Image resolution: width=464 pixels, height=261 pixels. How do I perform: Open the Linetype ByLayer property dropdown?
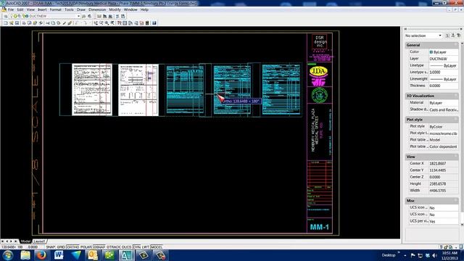tap(443, 65)
